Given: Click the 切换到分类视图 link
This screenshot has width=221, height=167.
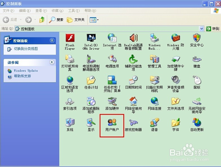Looking at the screenshot, I should [x=26, y=49].
